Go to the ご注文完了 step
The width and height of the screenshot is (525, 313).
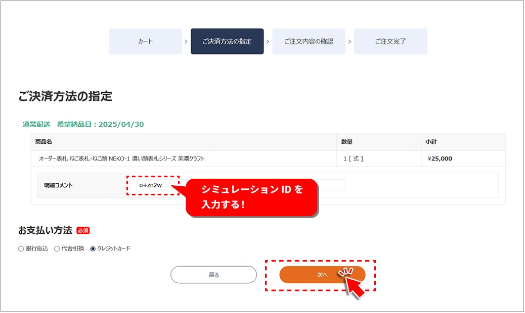(390, 41)
